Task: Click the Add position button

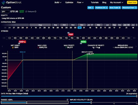Action: tap(91, 8)
